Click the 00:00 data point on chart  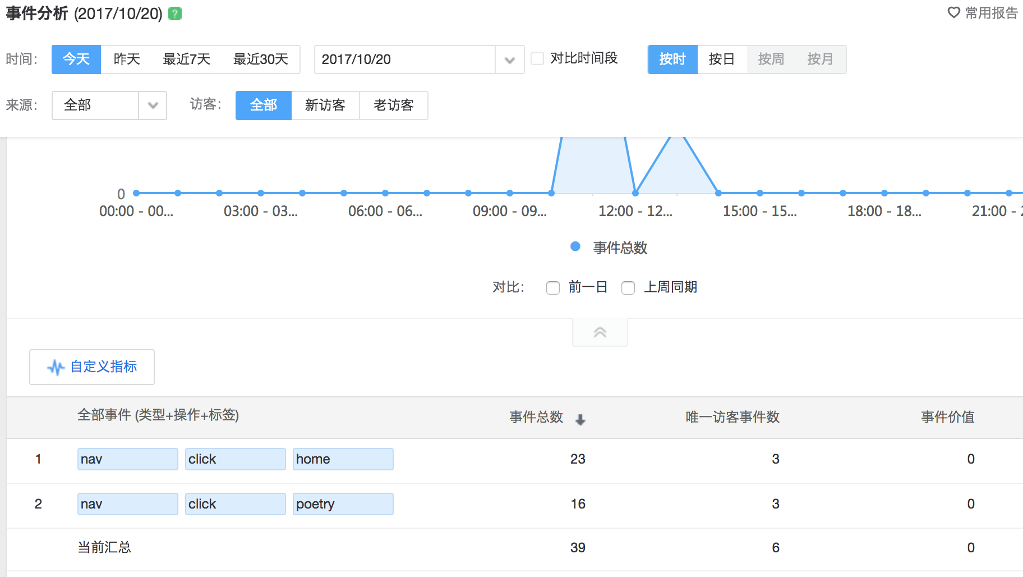click(136, 193)
